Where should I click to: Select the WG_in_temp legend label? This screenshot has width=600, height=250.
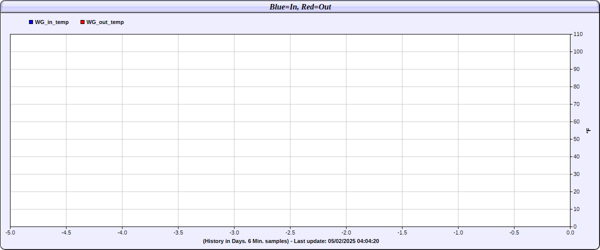(x=52, y=22)
